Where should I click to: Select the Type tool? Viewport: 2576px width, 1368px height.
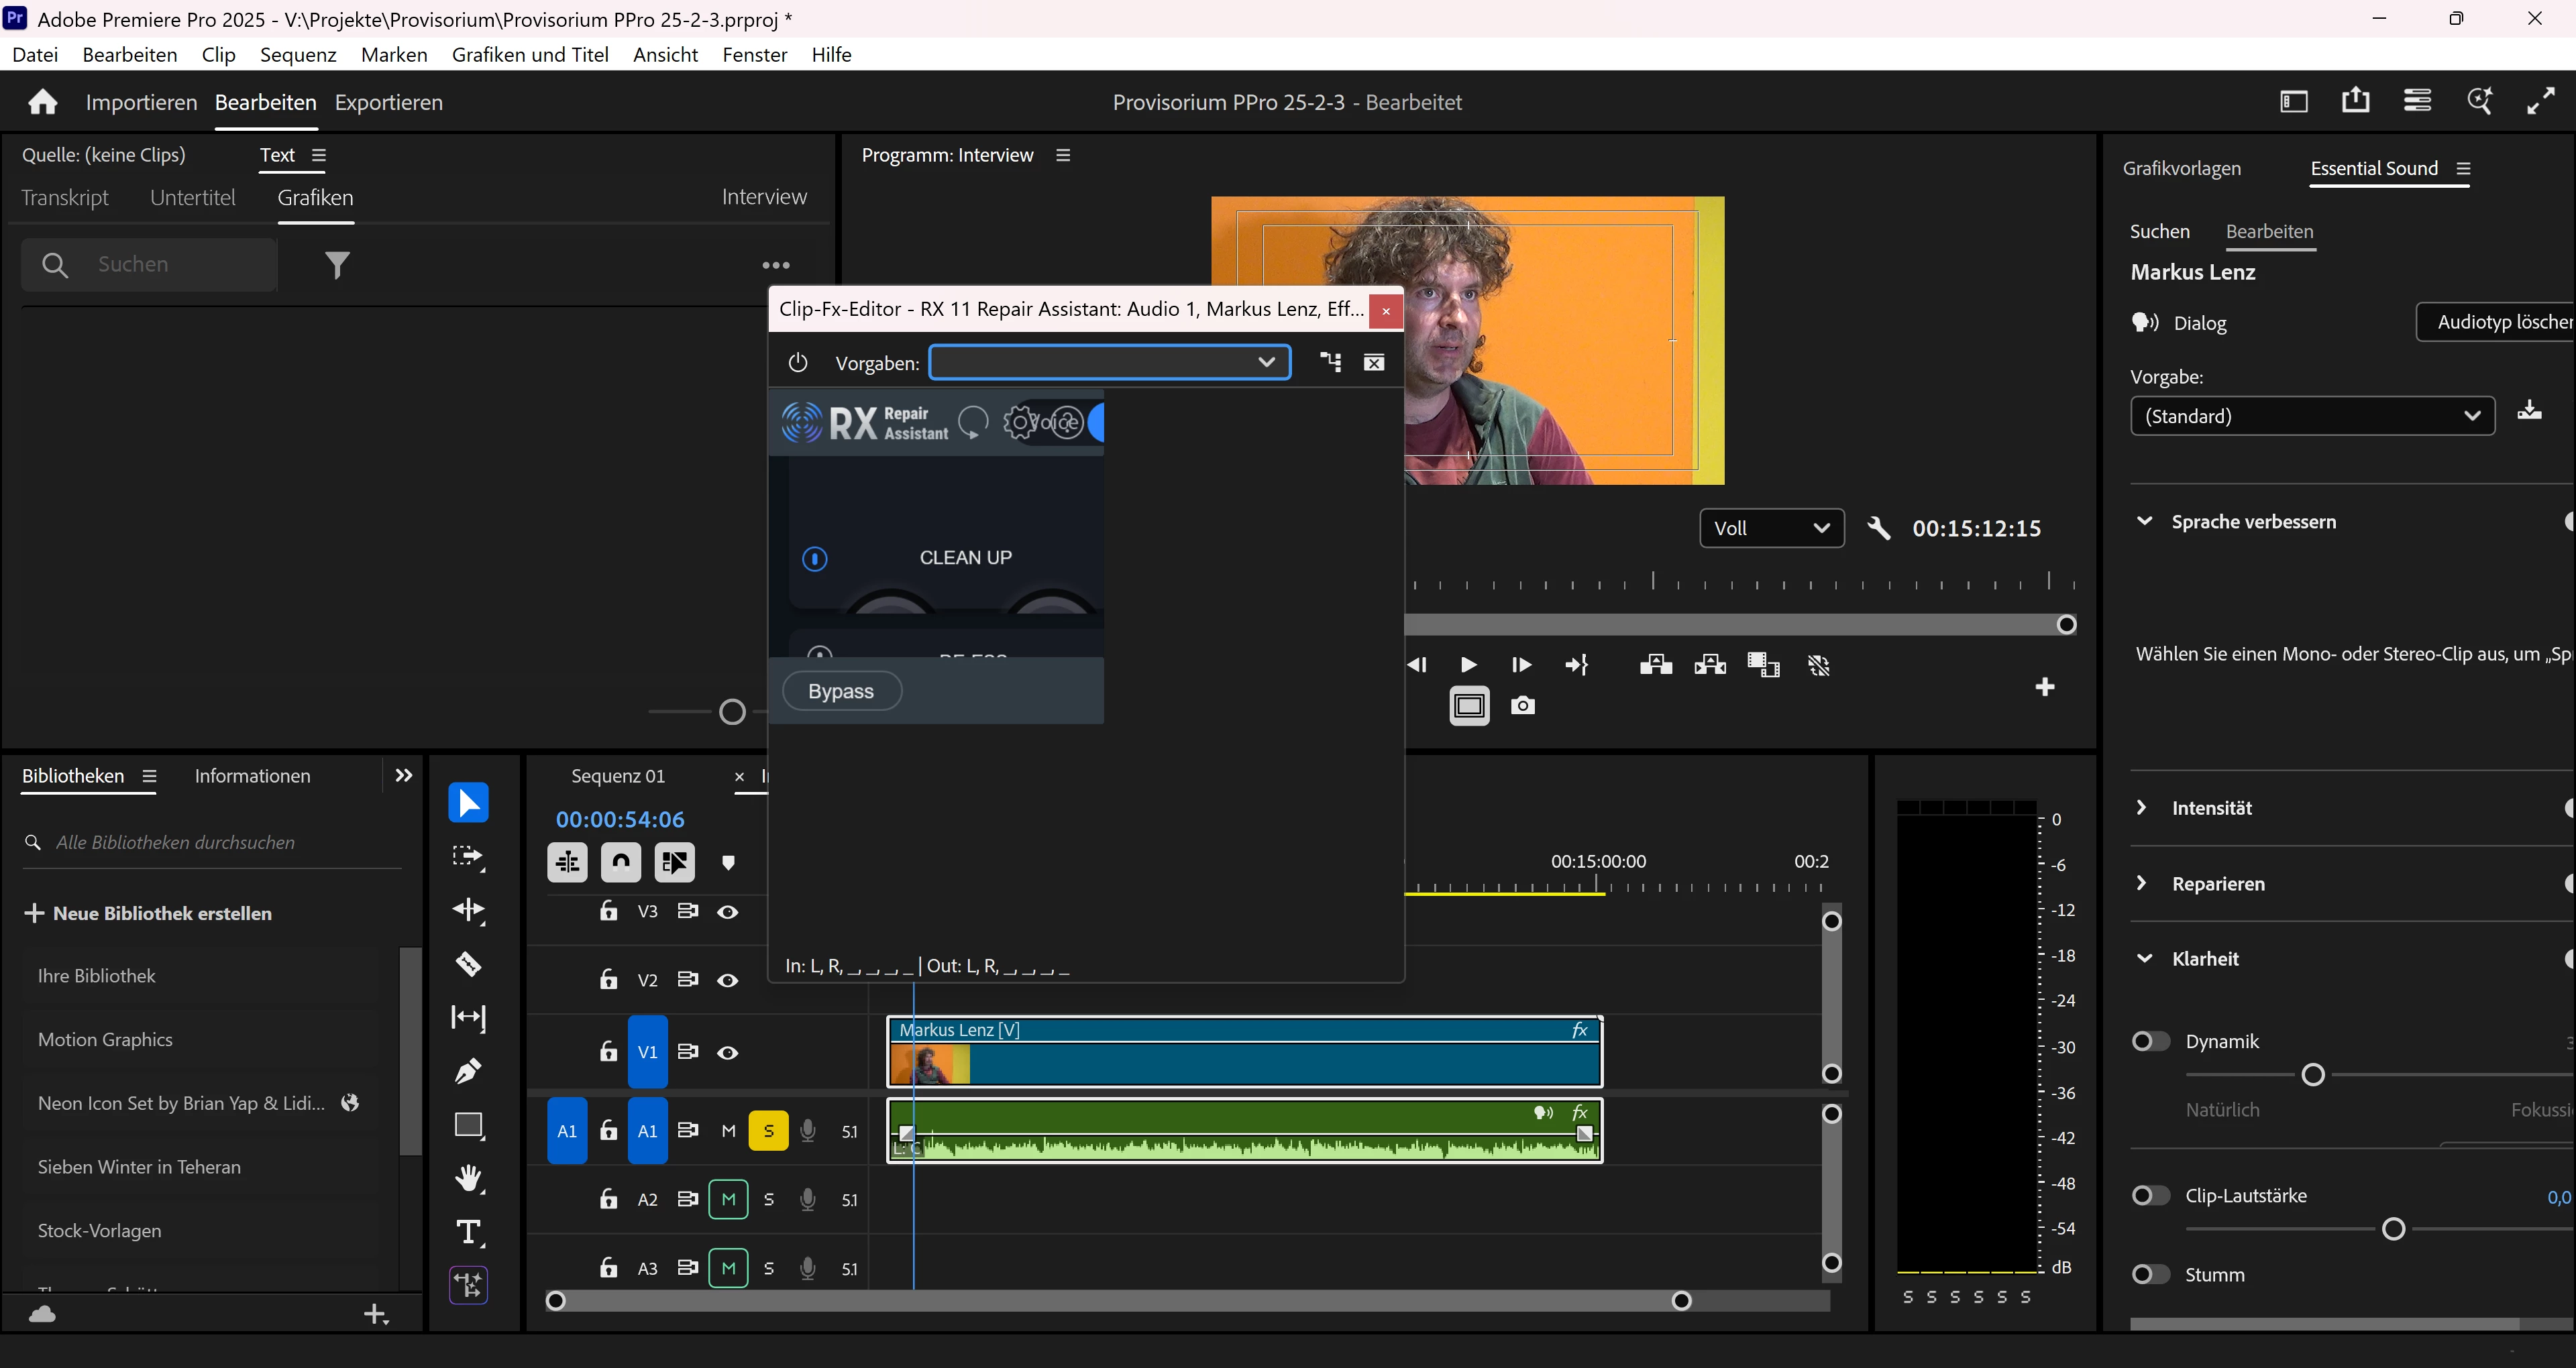pos(468,1232)
